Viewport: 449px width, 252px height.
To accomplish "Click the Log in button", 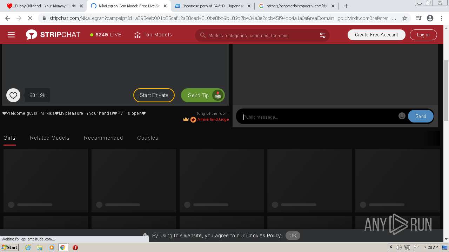I will click(x=423, y=35).
